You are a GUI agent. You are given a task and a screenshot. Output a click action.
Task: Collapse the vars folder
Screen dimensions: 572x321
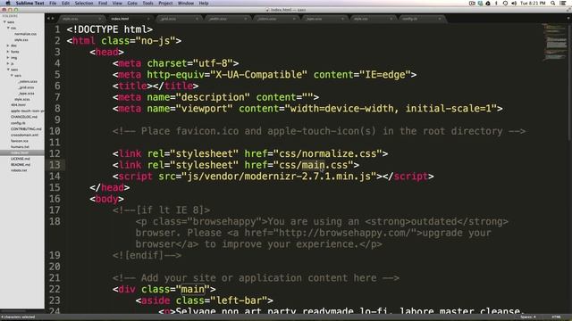(12, 75)
